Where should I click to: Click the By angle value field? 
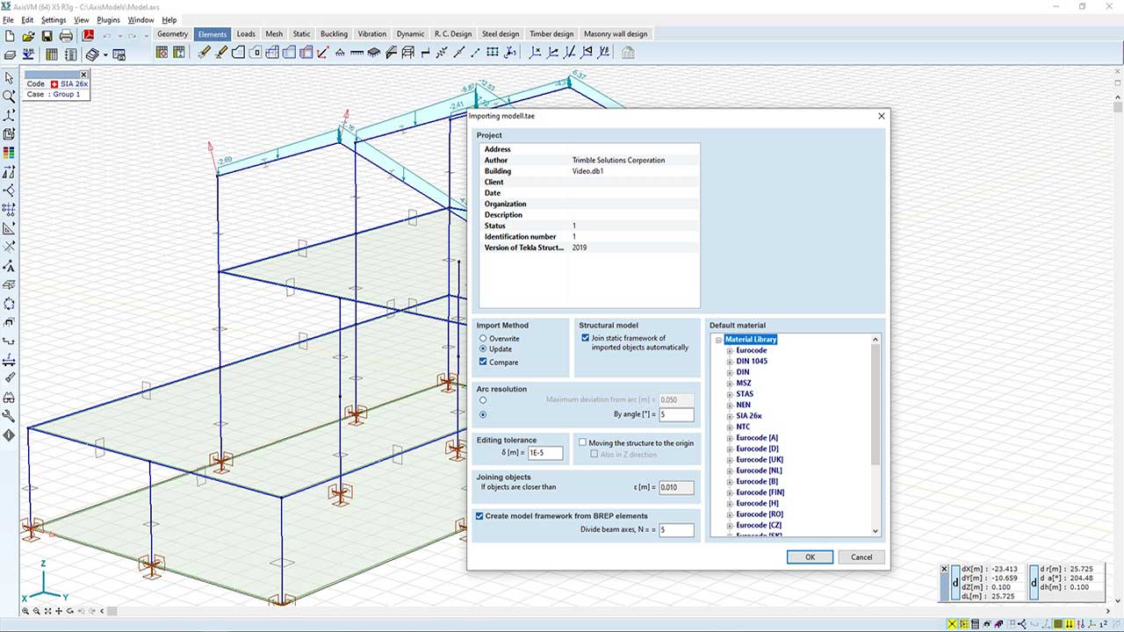click(x=676, y=414)
